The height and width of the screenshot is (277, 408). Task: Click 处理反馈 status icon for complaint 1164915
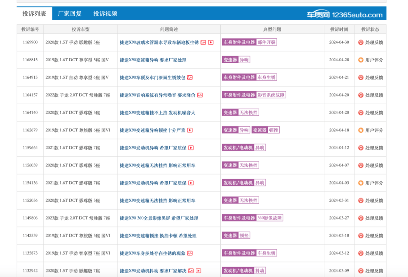pos(361,78)
